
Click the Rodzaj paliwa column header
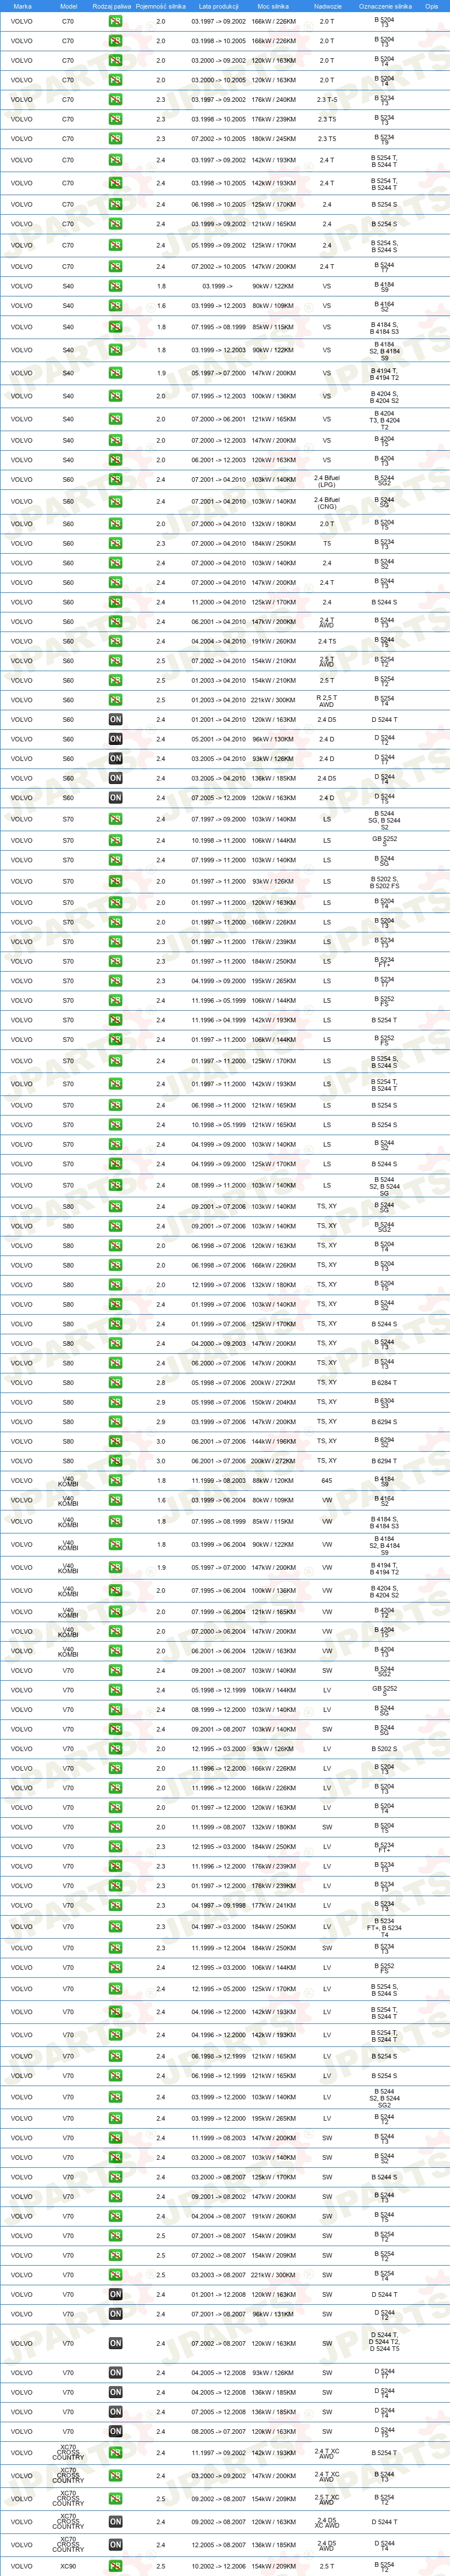(111, 6)
